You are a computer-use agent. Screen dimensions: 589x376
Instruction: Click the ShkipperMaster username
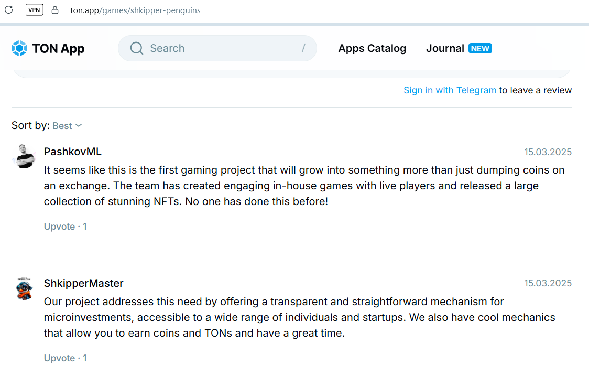83,283
